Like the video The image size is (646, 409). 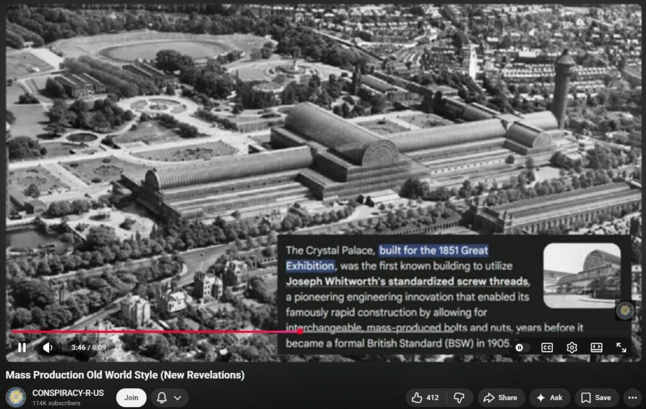(425, 398)
